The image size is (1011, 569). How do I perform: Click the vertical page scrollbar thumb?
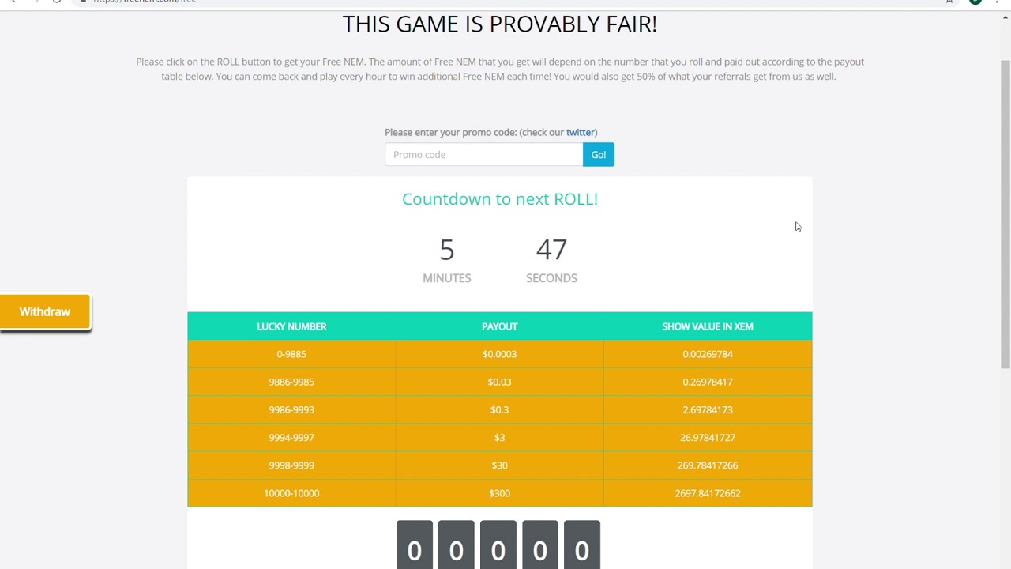(x=1005, y=213)
